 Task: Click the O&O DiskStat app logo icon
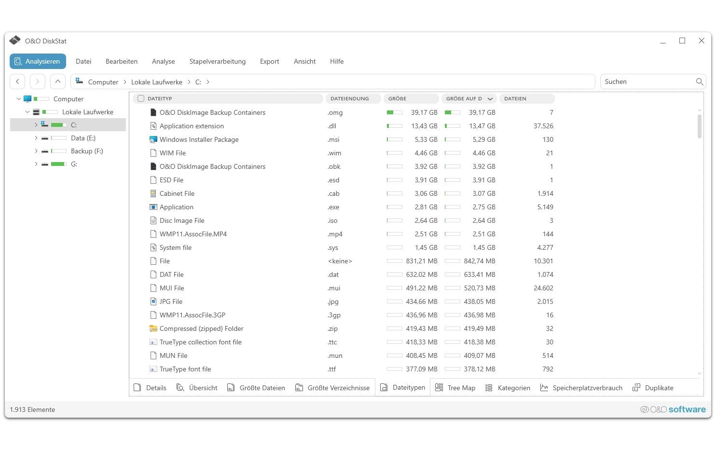[x=15, y=41]
